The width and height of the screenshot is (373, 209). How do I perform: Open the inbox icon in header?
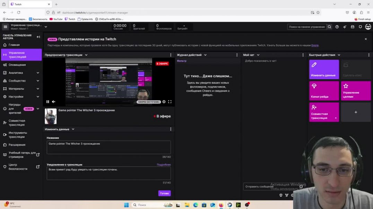coord(353,27)
